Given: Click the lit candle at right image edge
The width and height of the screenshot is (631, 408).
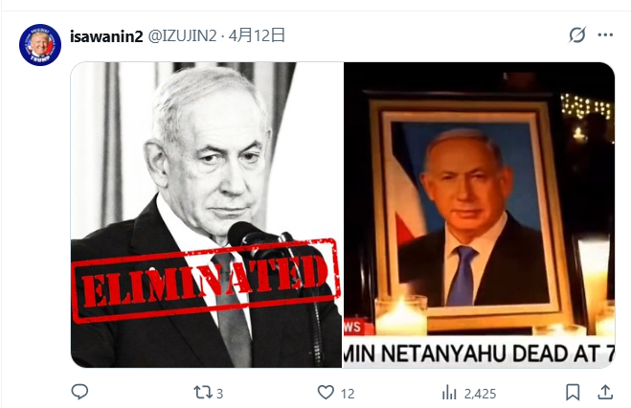Looking at the screenshot, I should [595, 282].
